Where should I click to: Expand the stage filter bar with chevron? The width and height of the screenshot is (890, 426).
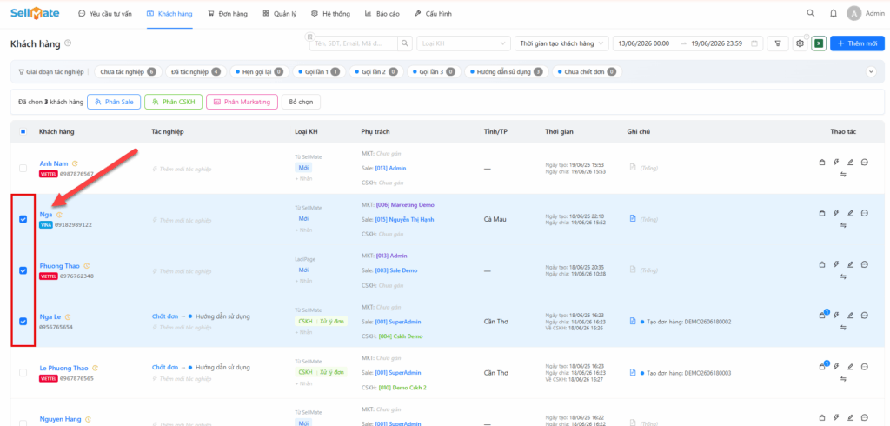point(871,72)
